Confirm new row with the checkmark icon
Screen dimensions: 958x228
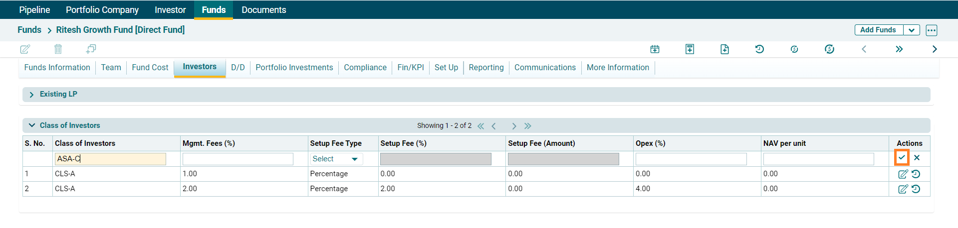coord(902,158)
